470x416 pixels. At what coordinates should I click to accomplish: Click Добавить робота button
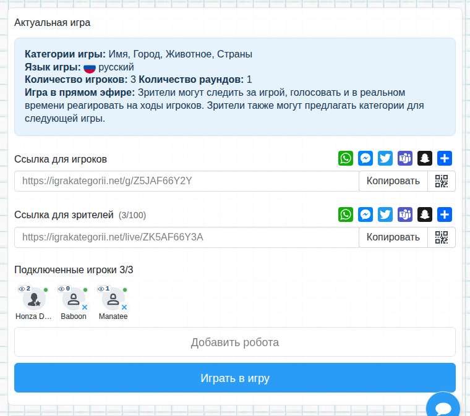235,342
